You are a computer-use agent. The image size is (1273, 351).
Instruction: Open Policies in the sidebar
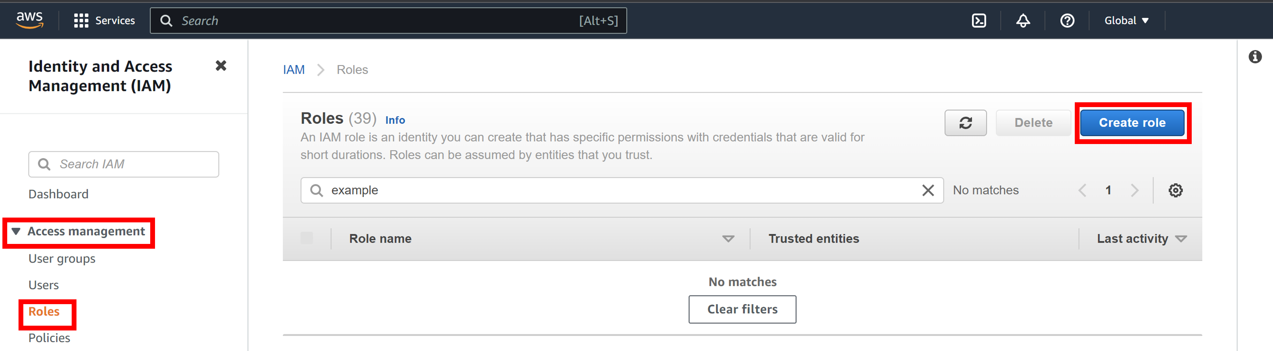49,338
